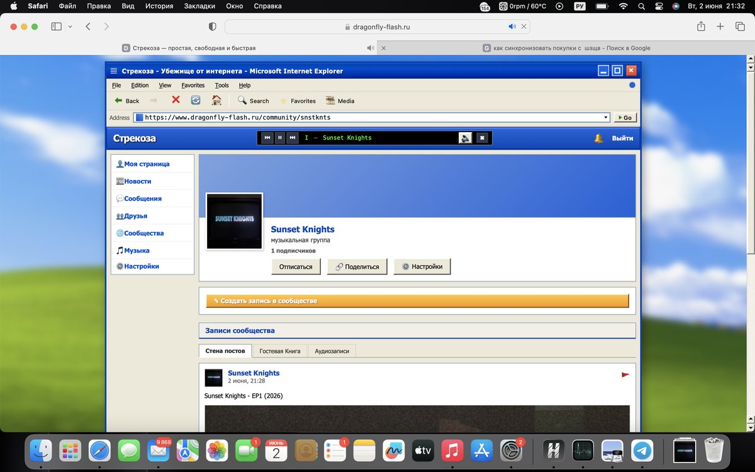Expand the address bar dropdown arrow
This screenshot has width=755, height=472.
coord(606,118)
